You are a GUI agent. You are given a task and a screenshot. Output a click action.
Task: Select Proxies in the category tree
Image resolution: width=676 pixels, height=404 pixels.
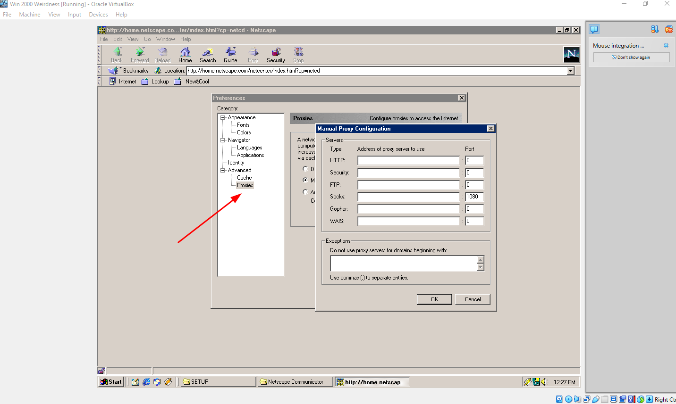click(245, 185)
